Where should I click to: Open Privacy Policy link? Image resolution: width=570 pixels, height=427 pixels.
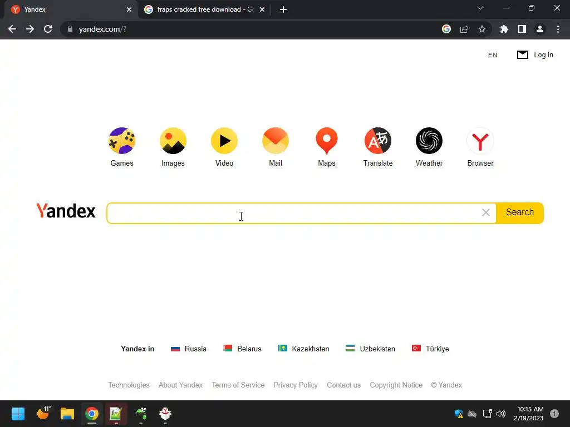click(296, 385)
